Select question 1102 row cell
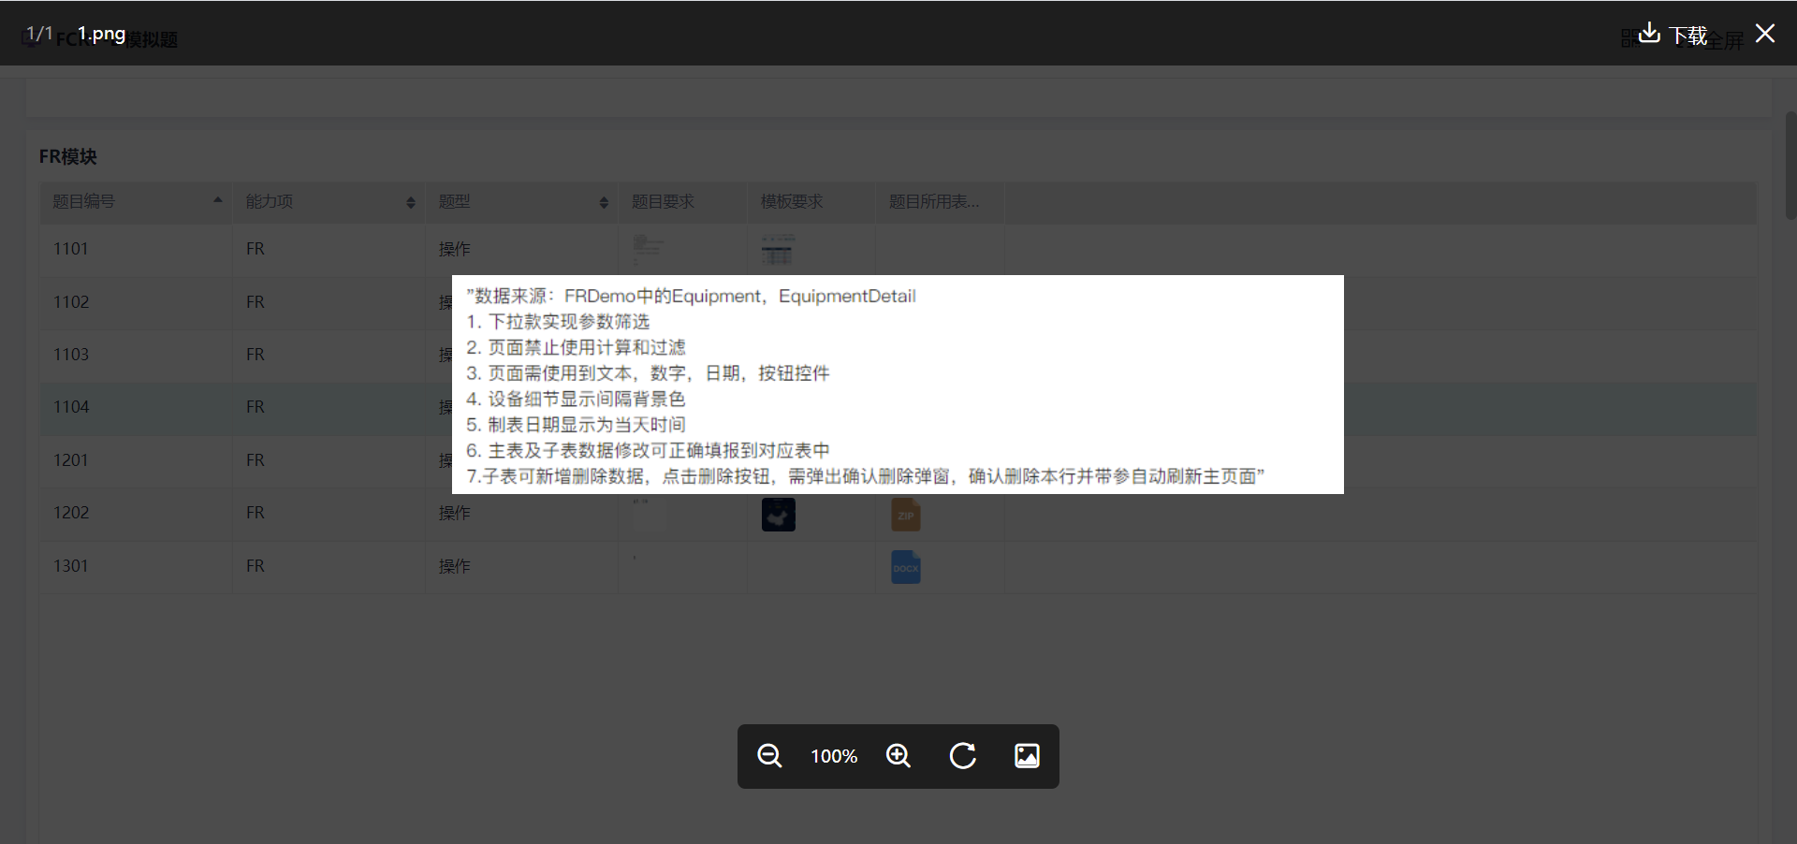1797x844 pixels. [136, 302]
